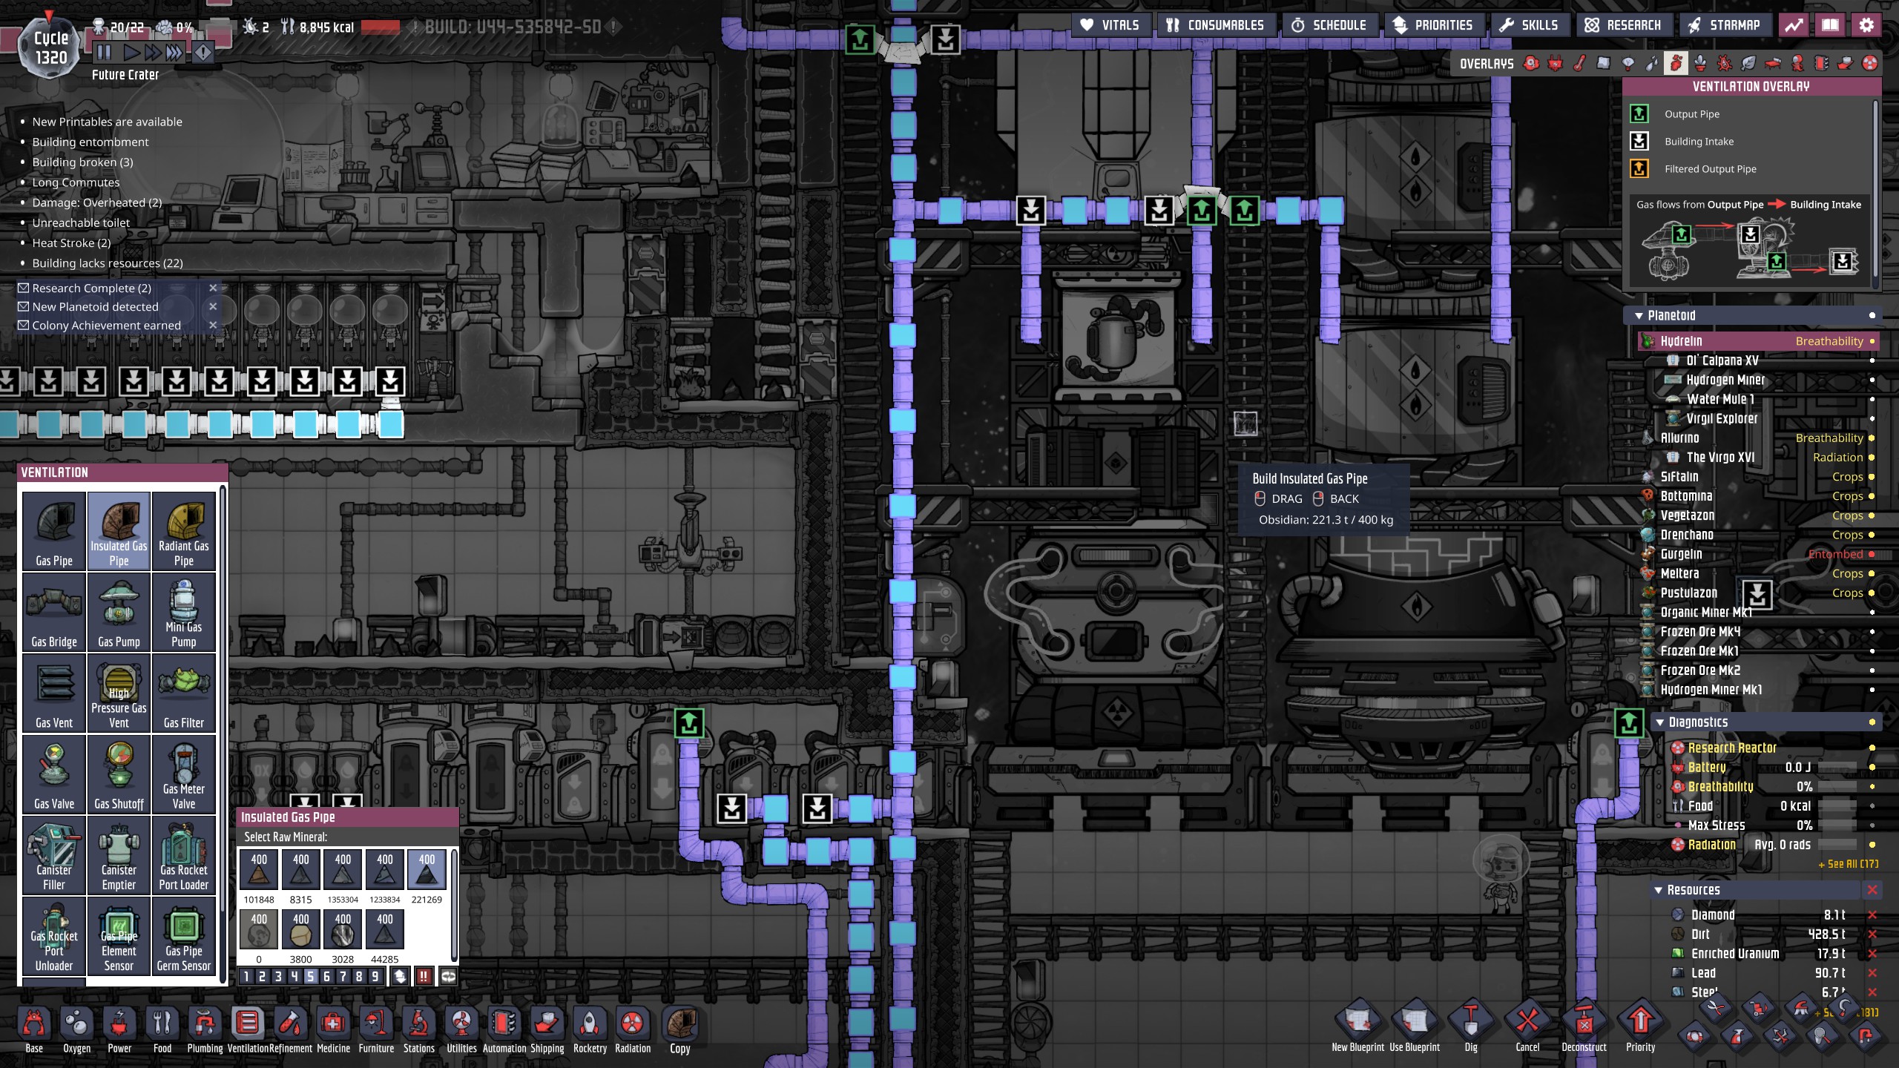Select the Gas Pump building
This screenshot has height=1068, width=1899.
pos(119,613)
